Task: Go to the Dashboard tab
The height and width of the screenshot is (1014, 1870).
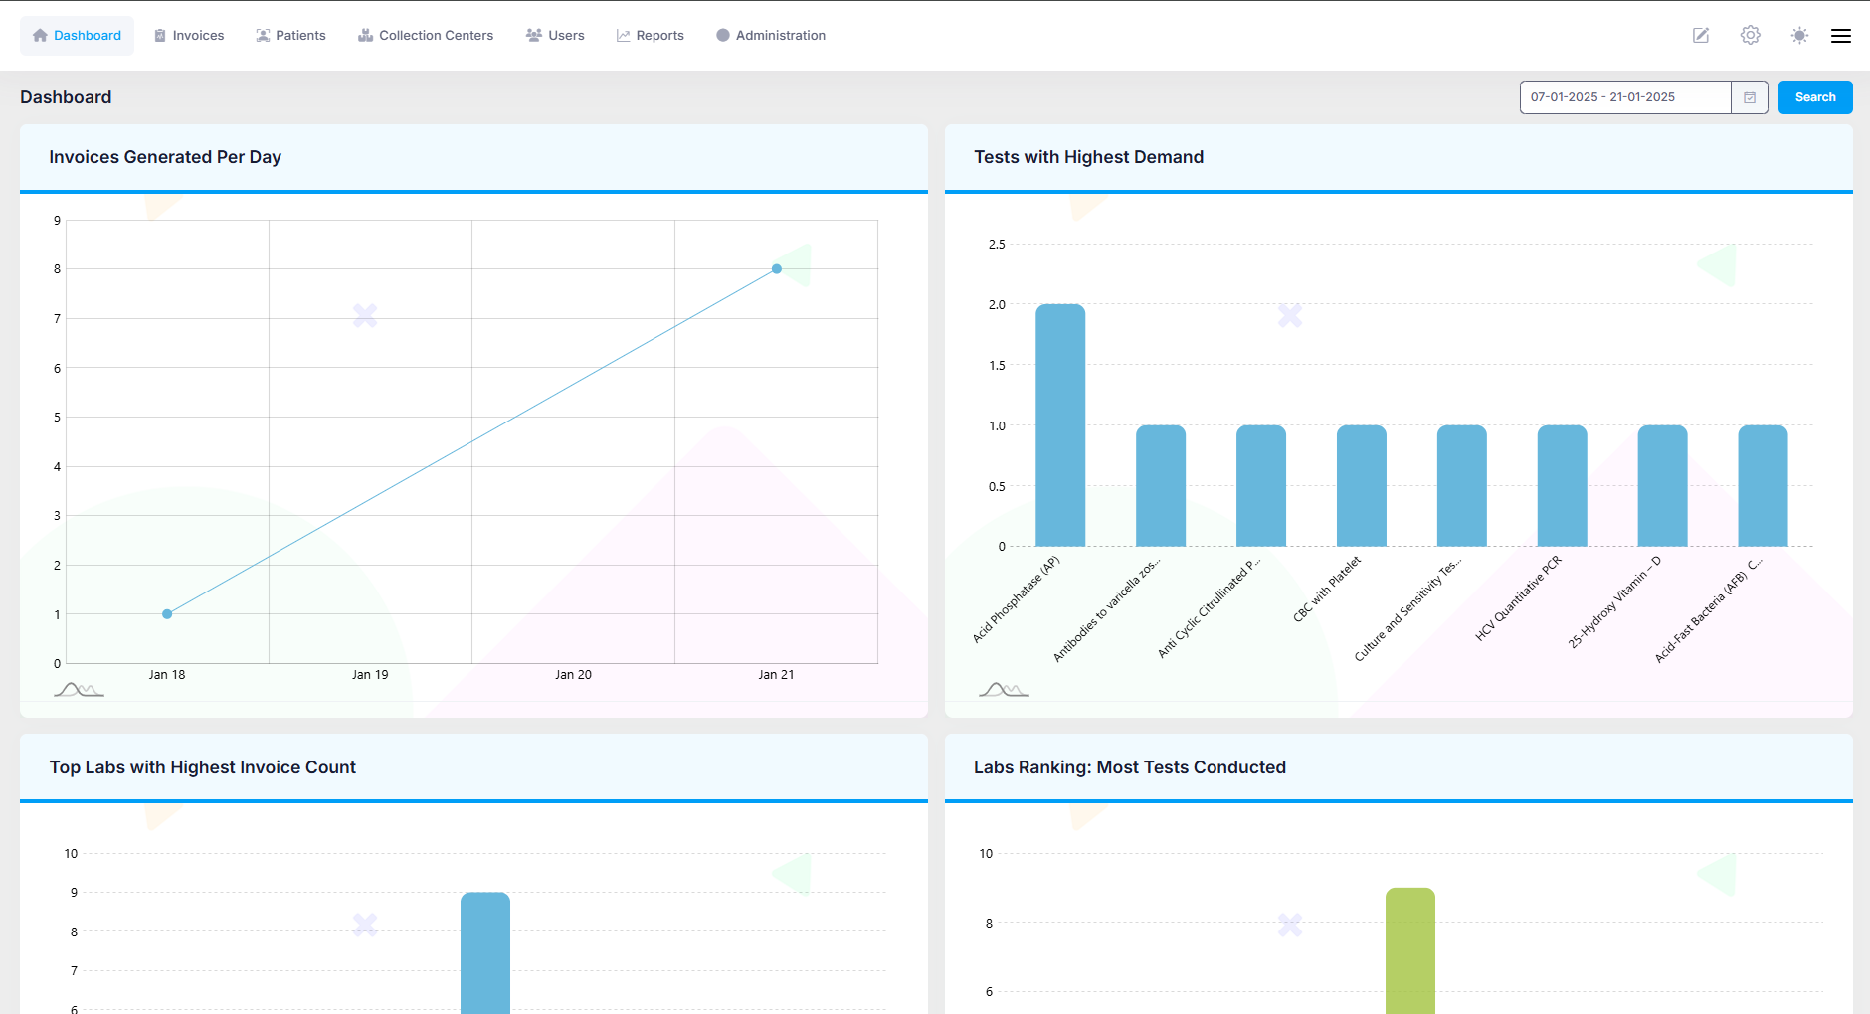Action: point(77,36)
